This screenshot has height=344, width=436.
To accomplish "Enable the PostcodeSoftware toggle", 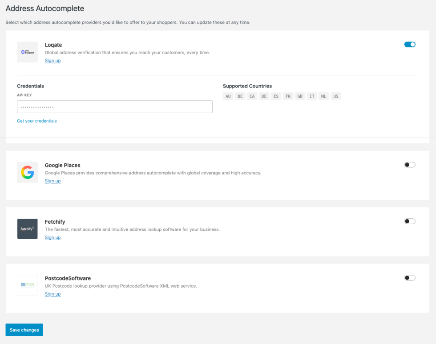I will (410, 278).
